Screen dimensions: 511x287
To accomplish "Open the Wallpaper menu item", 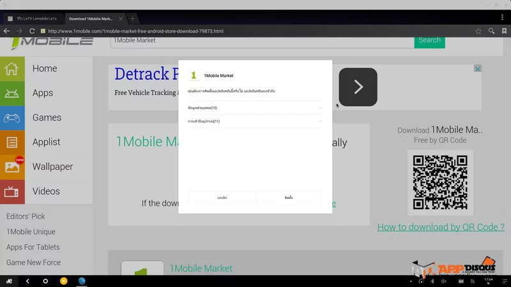I will click(52, 166).
